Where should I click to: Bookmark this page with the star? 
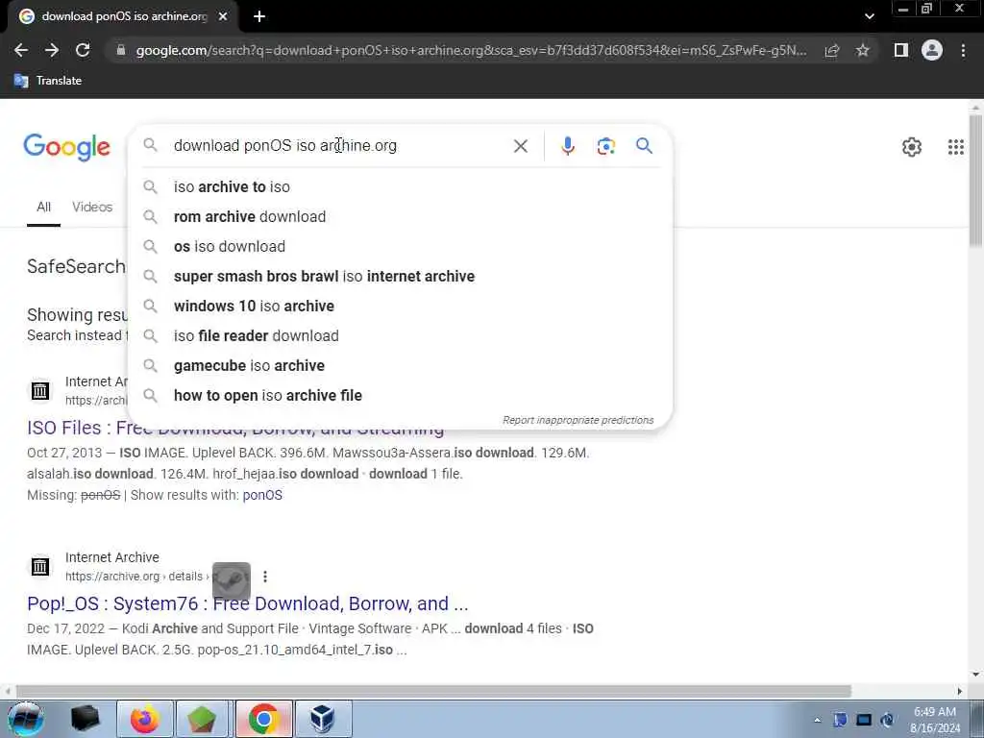[863, 50]
